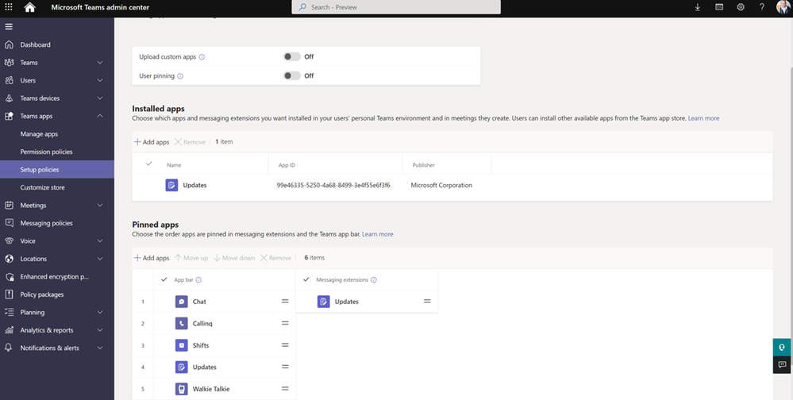Open the help assistant teal button
Screen dimensions: 793x400
[x=782, y=348]
